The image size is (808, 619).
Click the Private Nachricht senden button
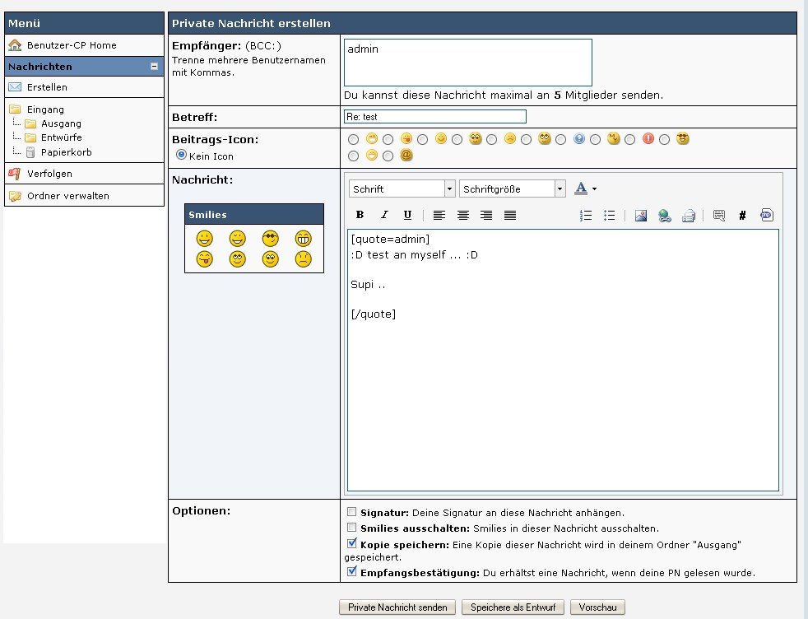pos(397,607)
